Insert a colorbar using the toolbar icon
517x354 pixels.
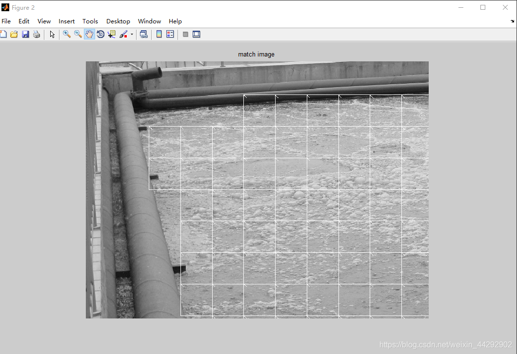click(159, 34)
